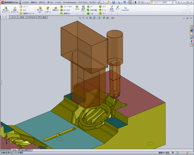Select the 直線パターン (Linear Pattern) tool

click(x=83, y=9)
